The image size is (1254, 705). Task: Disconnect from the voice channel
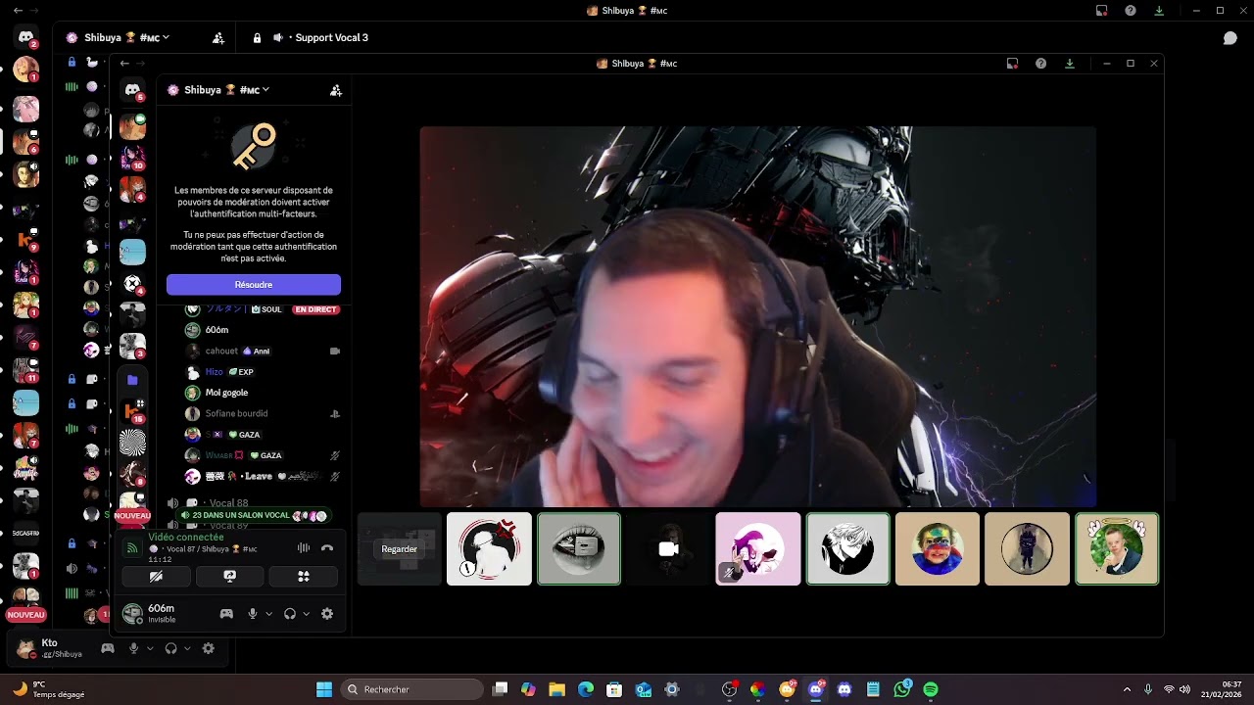click(327, 548)
